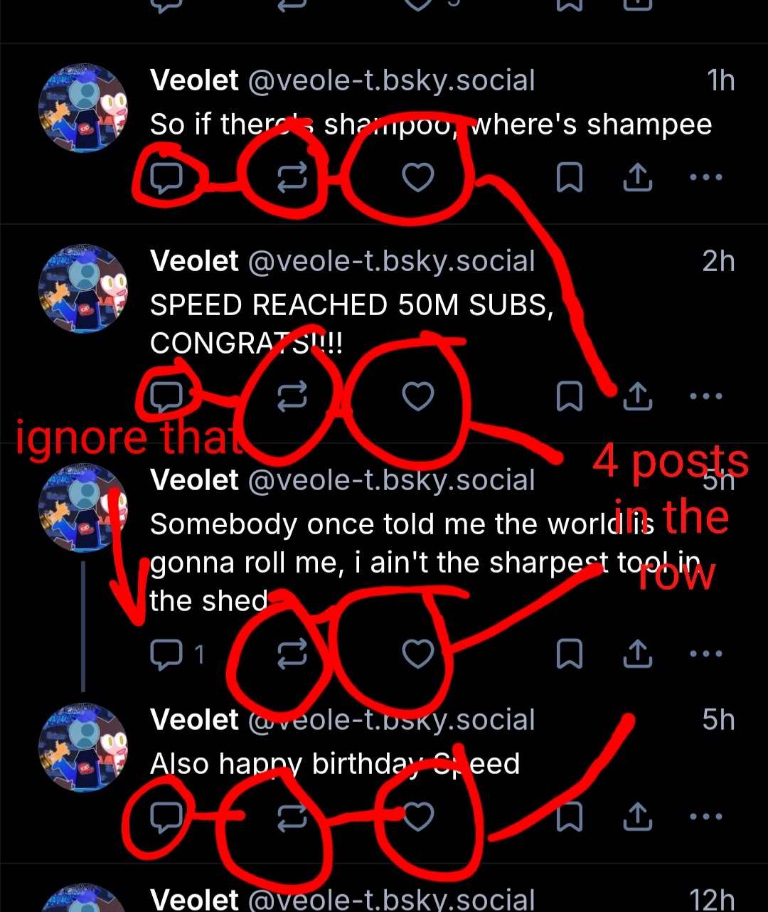This screenshot has height=912, width=768.
Task: Click the Veolet name on the 'Also happy birthday' post
Action: click(x=194, y=719)
